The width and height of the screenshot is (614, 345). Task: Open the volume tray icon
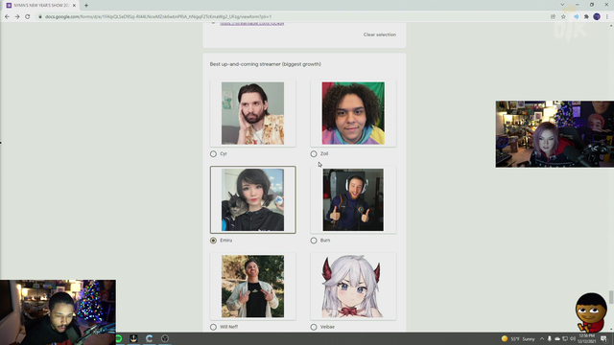click(x=573, y=338)
